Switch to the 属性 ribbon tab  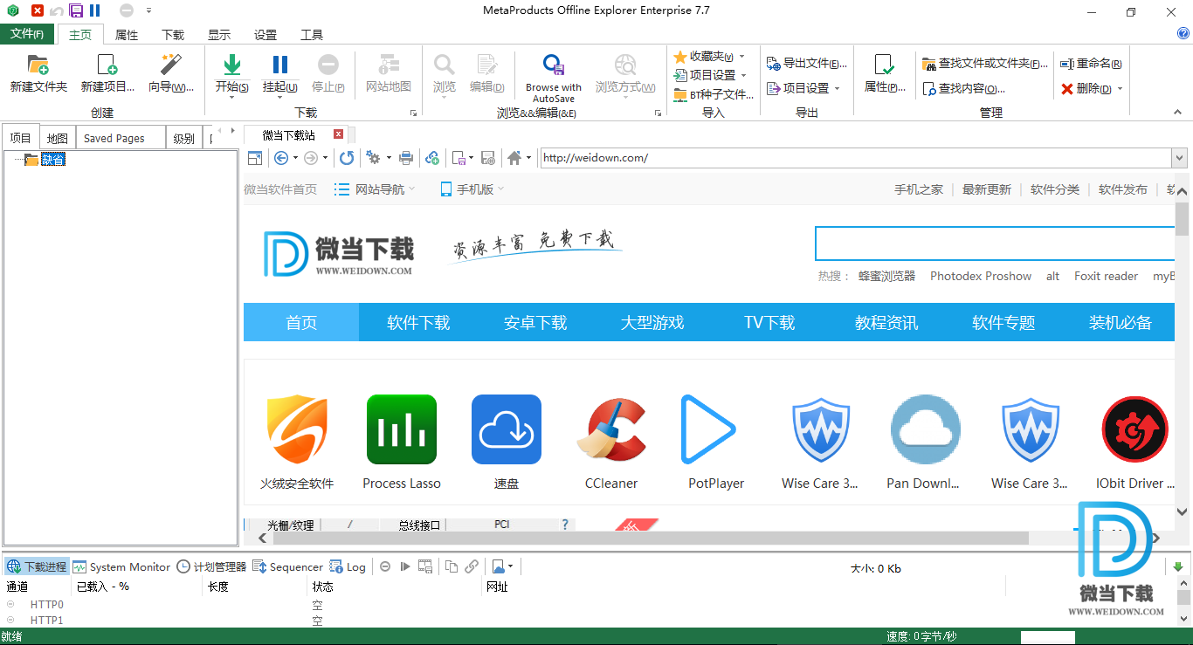click(x=127, y=35)
